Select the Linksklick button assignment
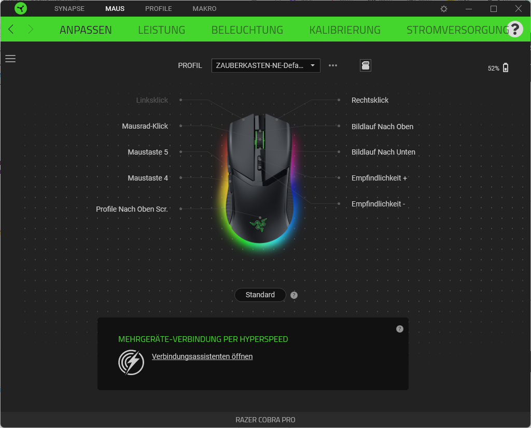The image size is (531, 428). [152, 100]
